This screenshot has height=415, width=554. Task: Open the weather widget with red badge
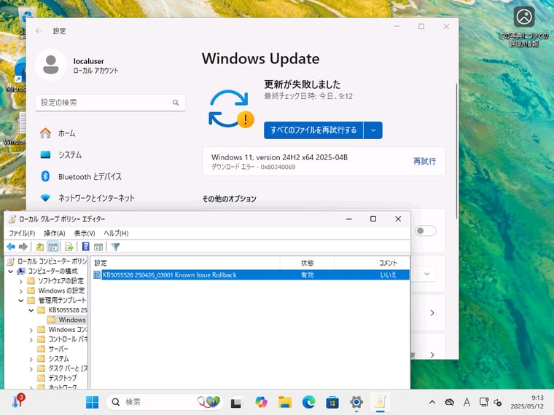(x=18, y=401)
